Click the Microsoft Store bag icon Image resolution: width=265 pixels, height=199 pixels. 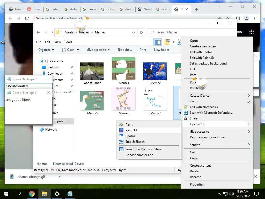[x=121, y=149]
